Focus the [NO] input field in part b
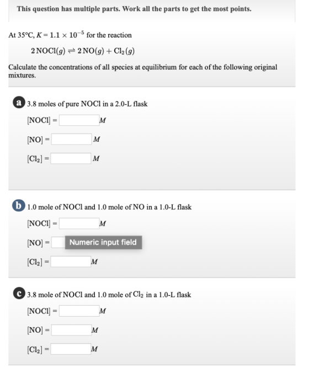The height and width of the screenshot is (369, 309). [58, 242]
